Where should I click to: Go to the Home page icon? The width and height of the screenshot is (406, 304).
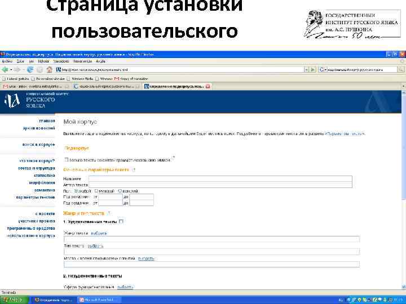(x=49, y=70)
